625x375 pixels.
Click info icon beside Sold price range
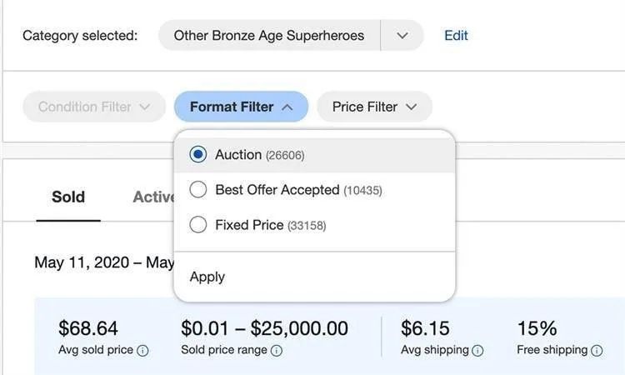point(277,351)
